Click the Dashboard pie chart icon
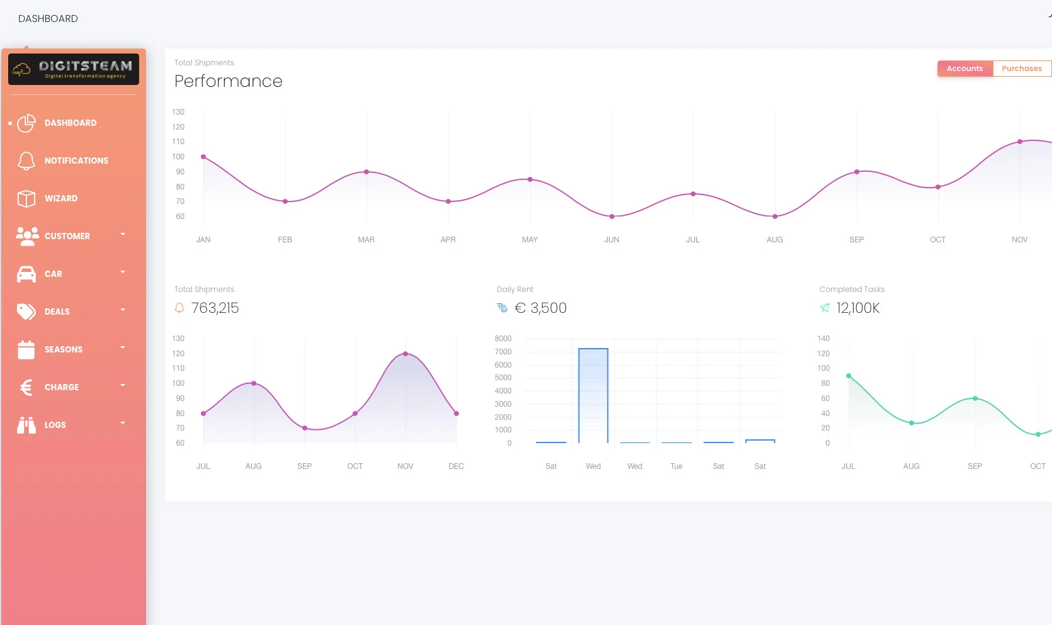Viewport: 1052px width, 625px height. click(x=26, y=123)
